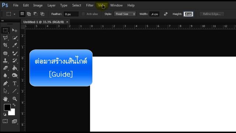Image resolution: width=236 pixels, height=133 pixels.
Task: Select the Clone Stamp tool
Action: coord(6,61)
